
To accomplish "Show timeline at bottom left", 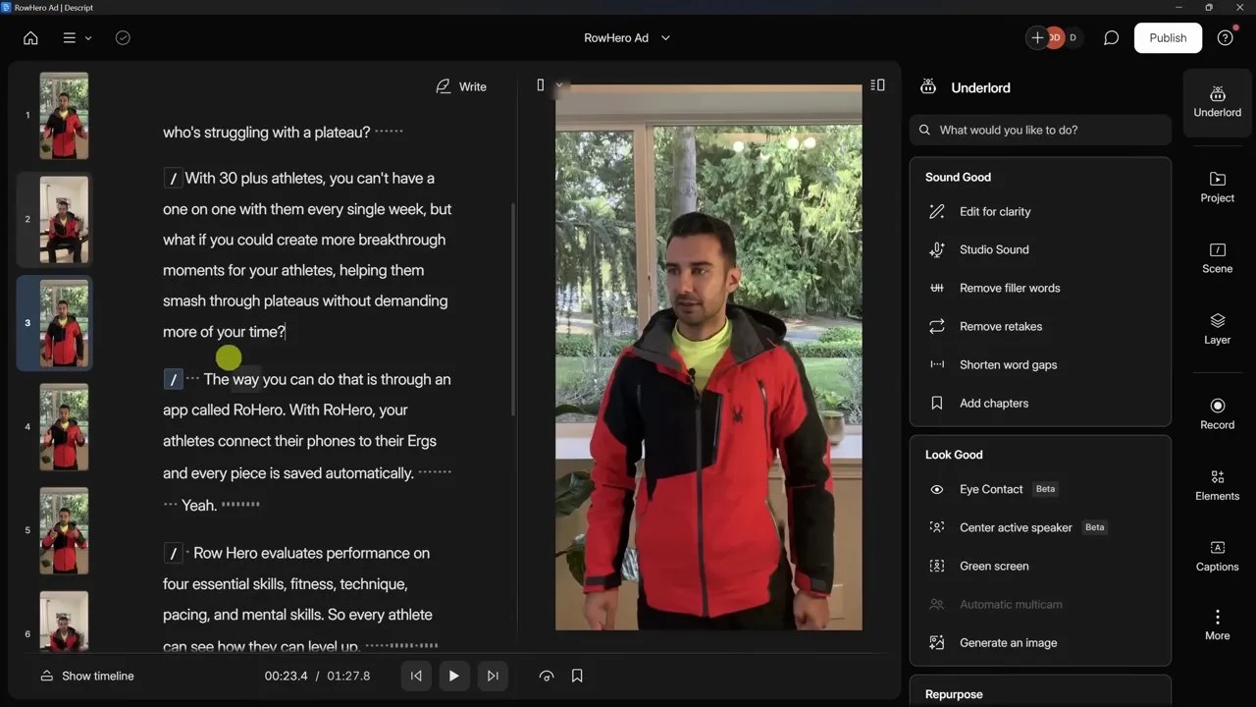I will point(86,676).
